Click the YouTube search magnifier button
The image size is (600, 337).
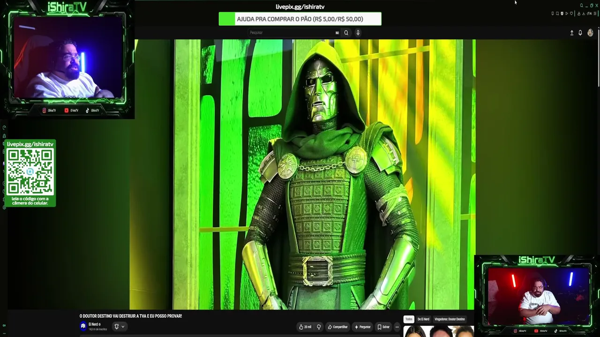point(346,33)
